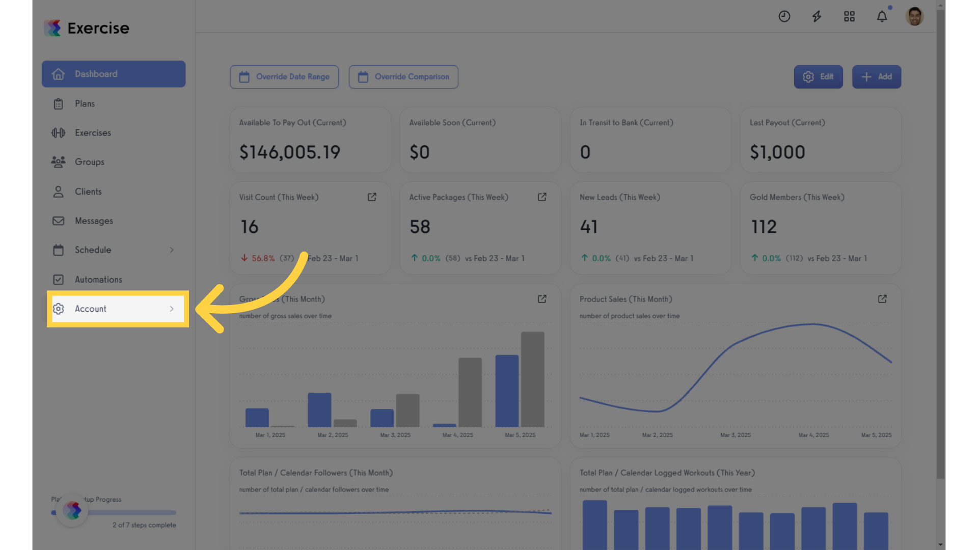Viewport: 978px width, 550px height.
Task: Open the notifications bell
Action: (x=882, y=16)
